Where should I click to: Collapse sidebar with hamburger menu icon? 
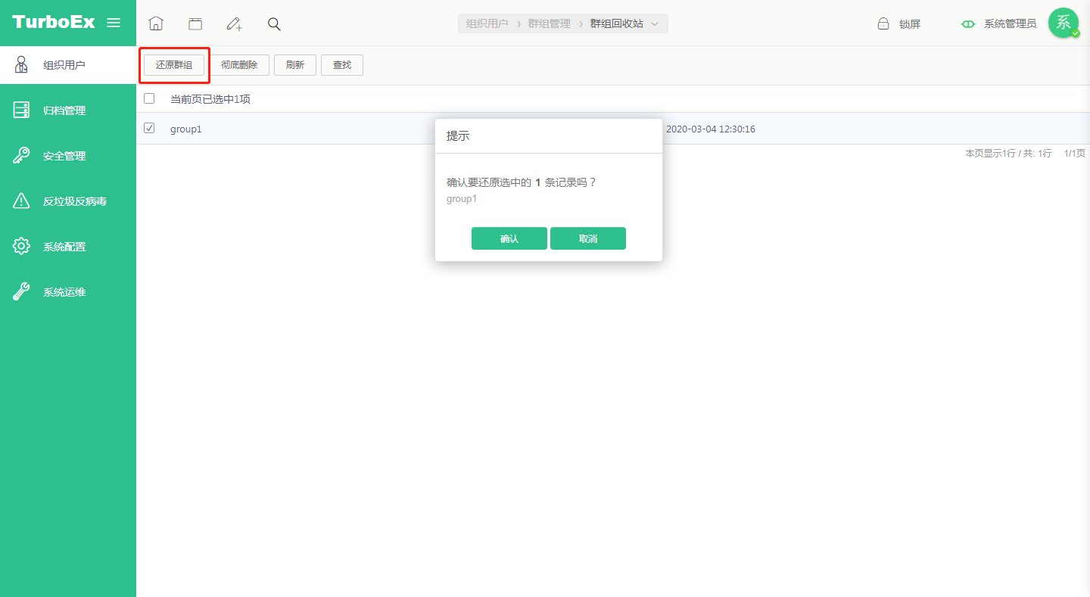114,23
